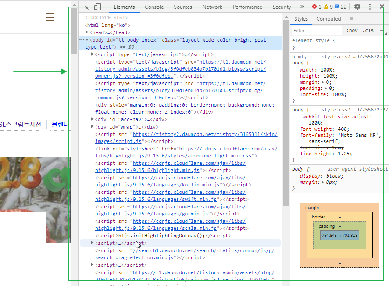389x286 pixels.
Task: Open languages/swift.min.js link
Action: tap(170, 196)
